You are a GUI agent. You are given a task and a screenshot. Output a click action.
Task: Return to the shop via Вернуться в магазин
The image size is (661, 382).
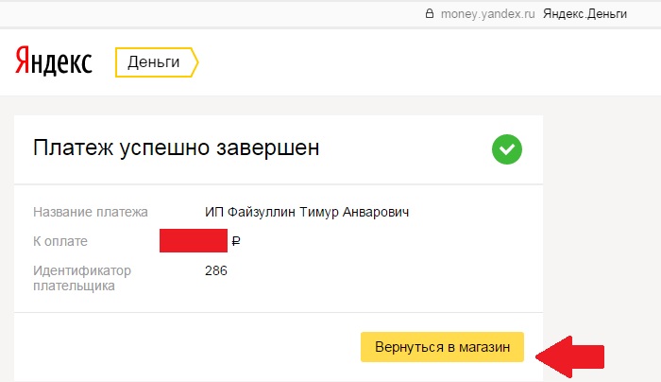pos(442,347)
